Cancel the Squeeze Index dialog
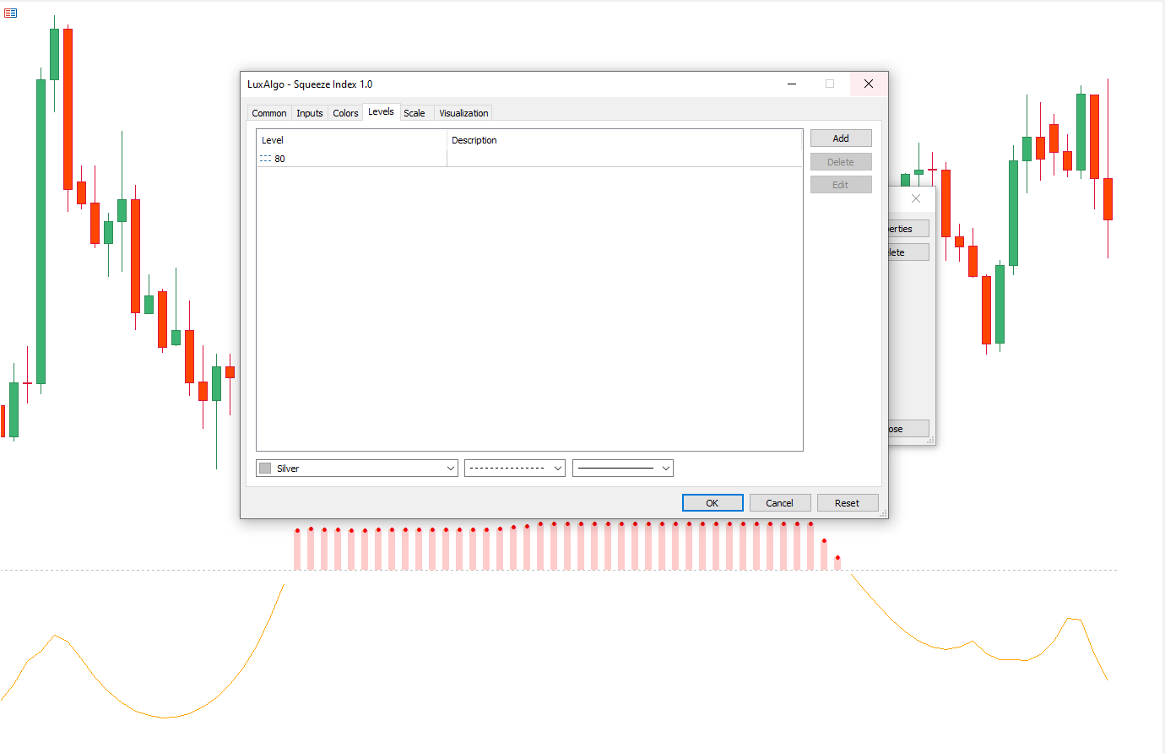The width and height of the screenshot is (1165, 753). (x=779, y=503)
